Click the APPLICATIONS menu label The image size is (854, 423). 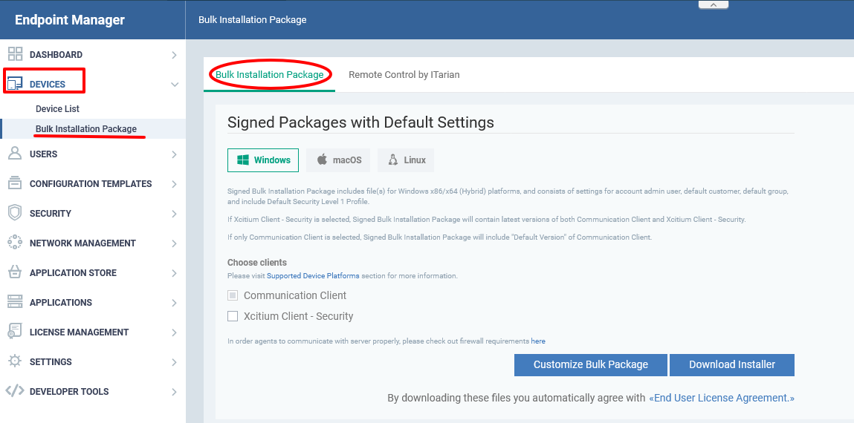[x=60, y=303]
